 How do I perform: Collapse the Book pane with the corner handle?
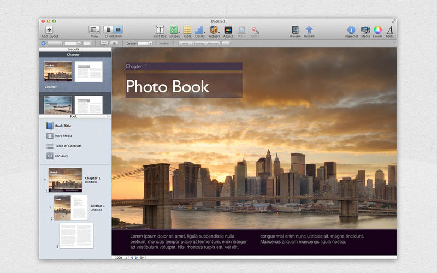(109, 116)
